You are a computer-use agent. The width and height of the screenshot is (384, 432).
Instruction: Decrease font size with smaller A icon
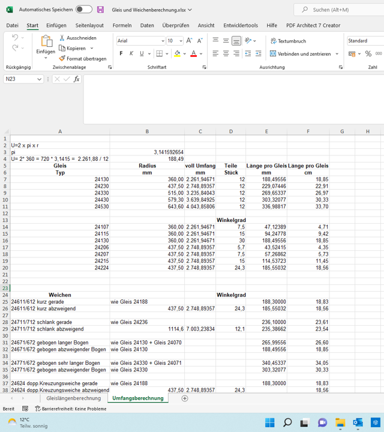click(x=200, y=41)
